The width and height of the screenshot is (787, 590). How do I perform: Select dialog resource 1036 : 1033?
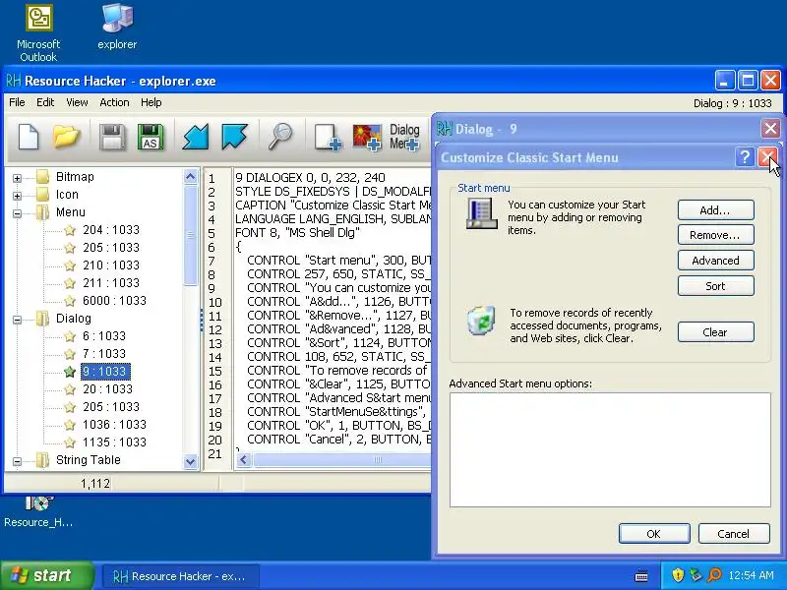pos(114,425)
